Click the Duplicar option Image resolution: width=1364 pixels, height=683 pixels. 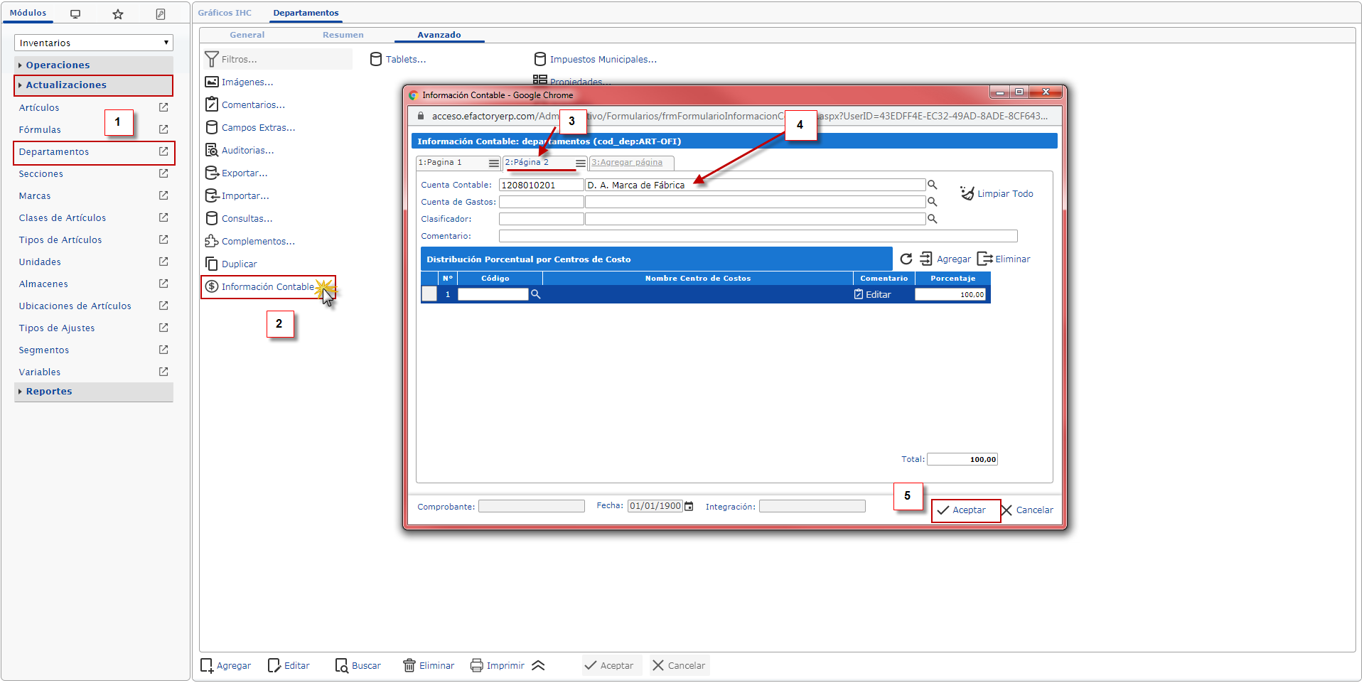tap(239, 264)
